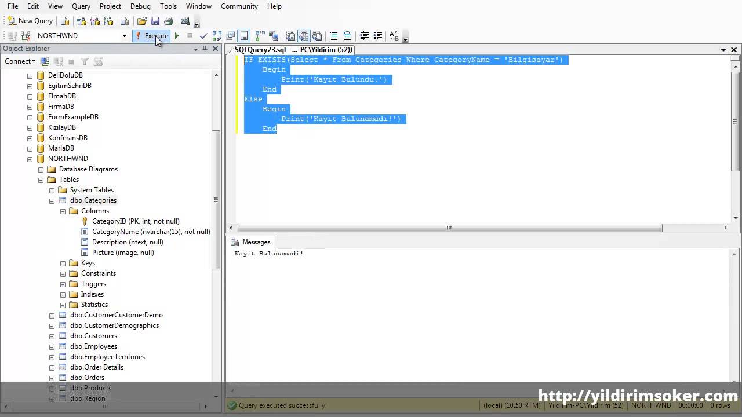
Task: Click the New Query button
Action: (x=30, y=21)
